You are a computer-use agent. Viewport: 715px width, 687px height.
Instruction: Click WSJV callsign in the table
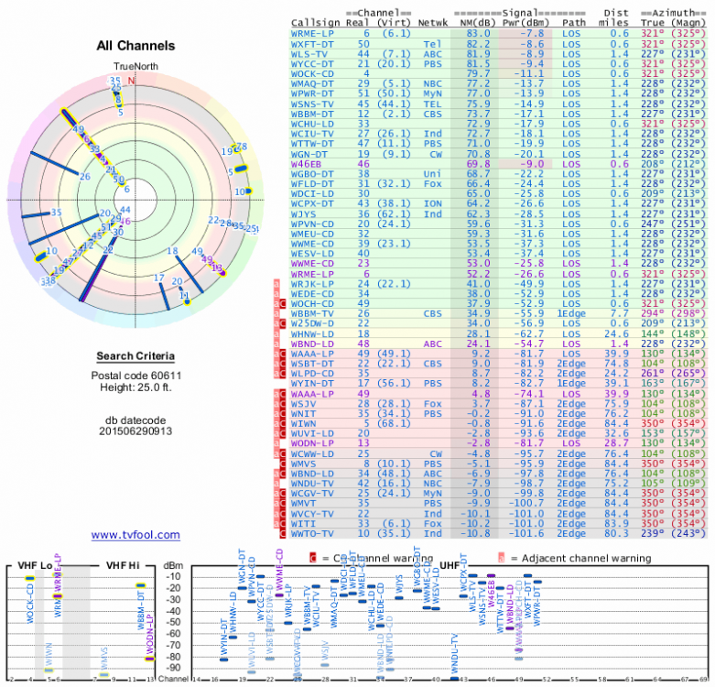coord(303,404)
